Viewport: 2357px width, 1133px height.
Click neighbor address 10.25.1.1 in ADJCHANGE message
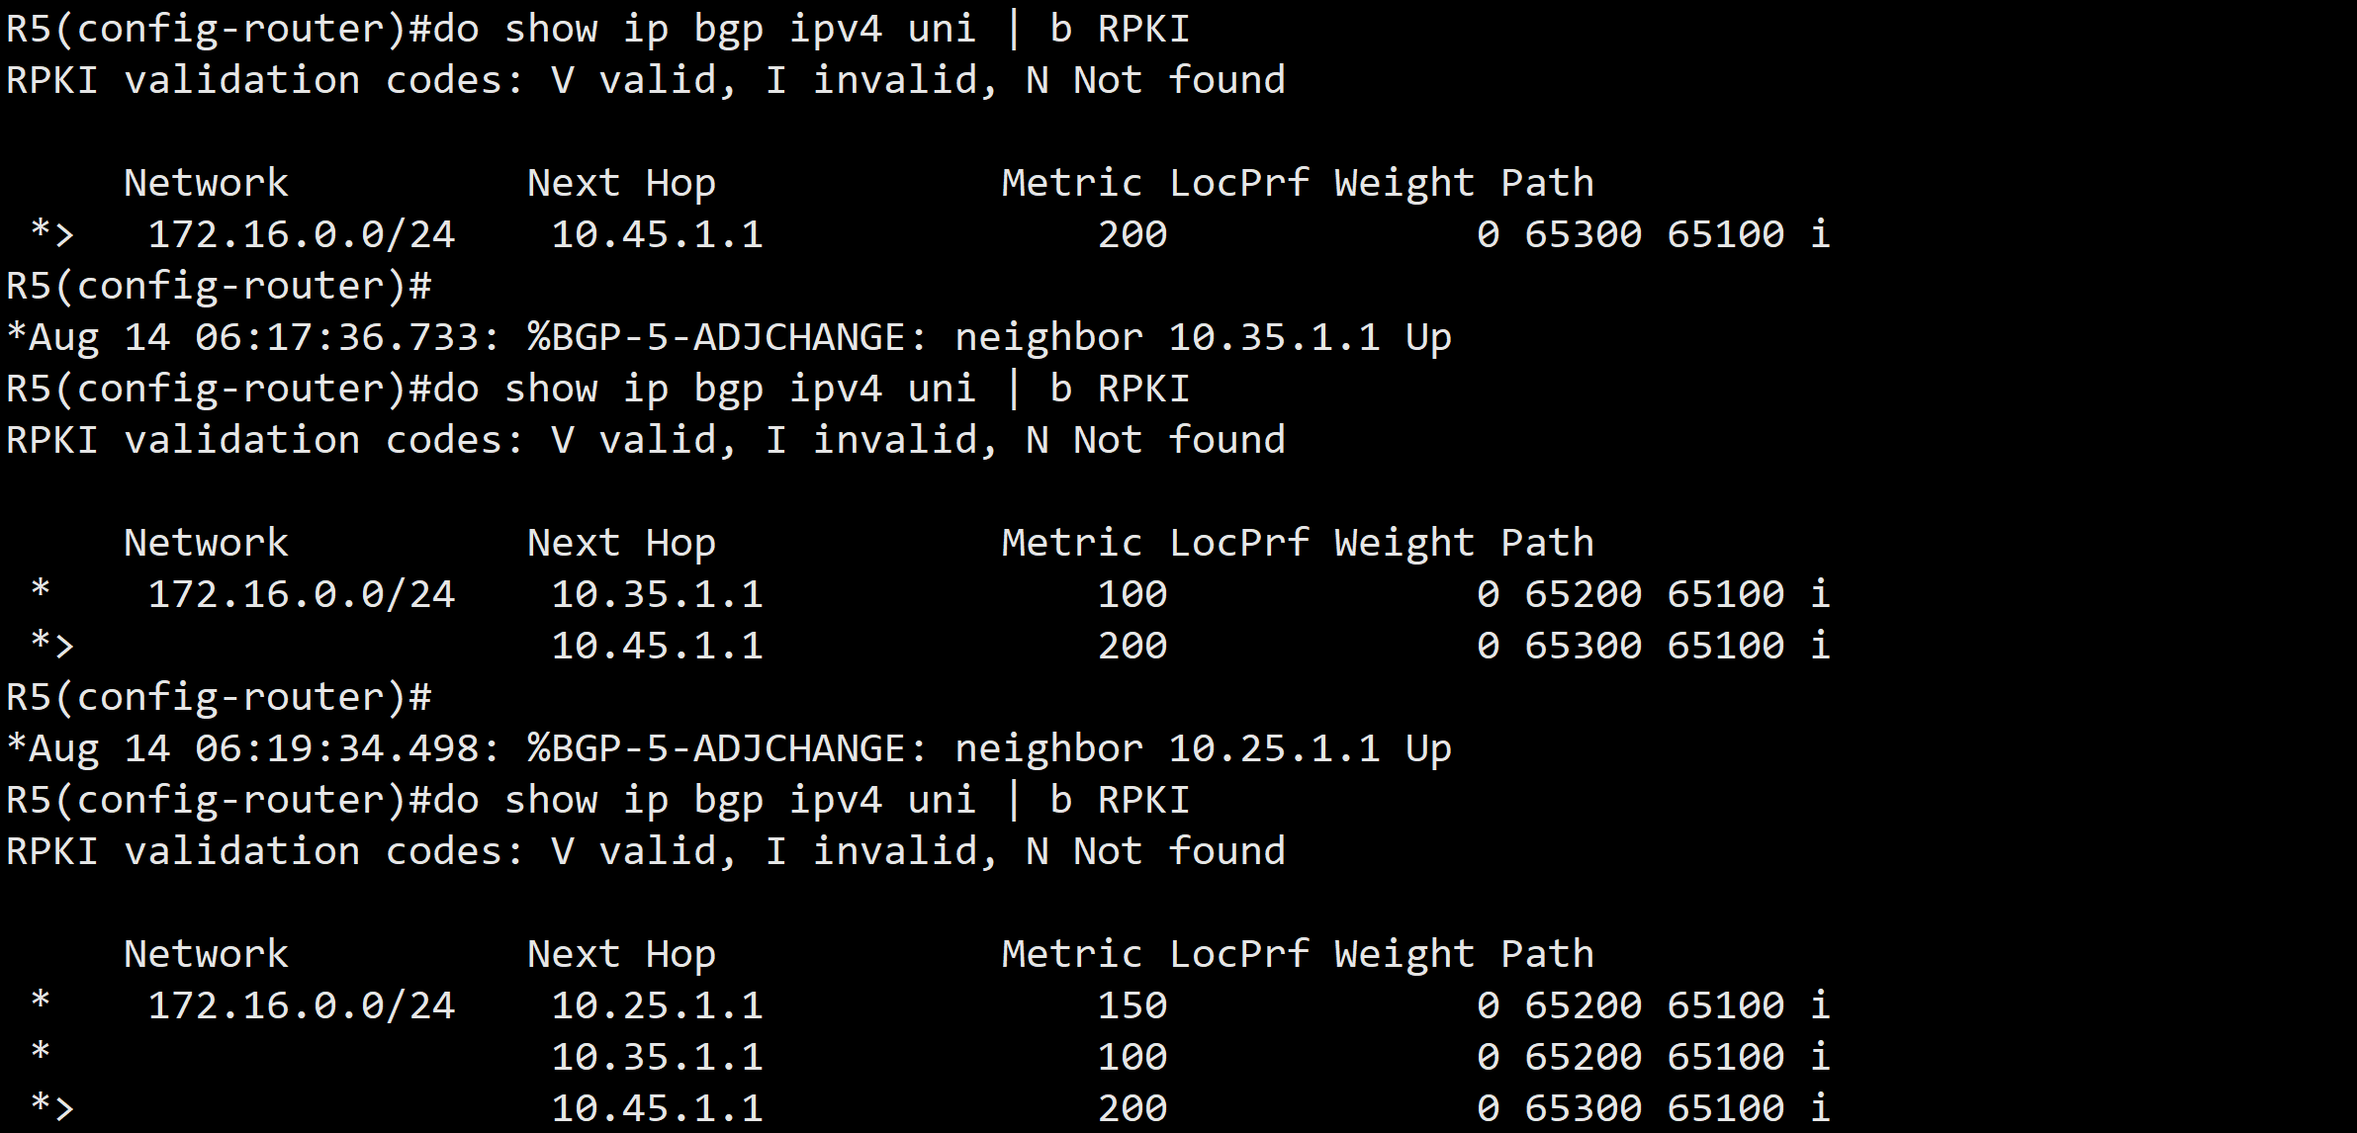[x=1274, y=749]
